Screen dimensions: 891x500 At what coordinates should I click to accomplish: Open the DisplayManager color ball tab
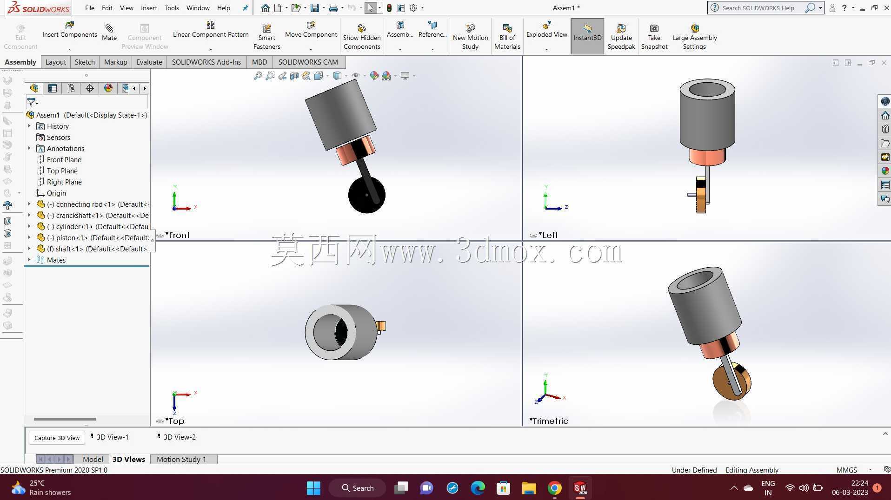pos(108,88)
